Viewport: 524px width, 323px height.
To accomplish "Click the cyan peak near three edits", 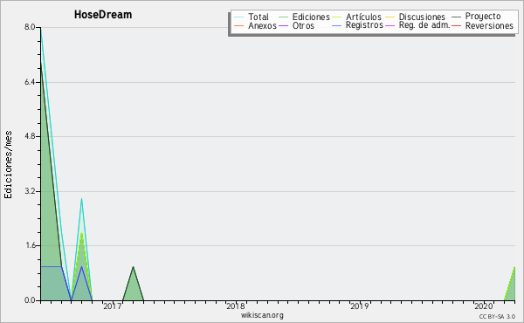I will point(81,200).
